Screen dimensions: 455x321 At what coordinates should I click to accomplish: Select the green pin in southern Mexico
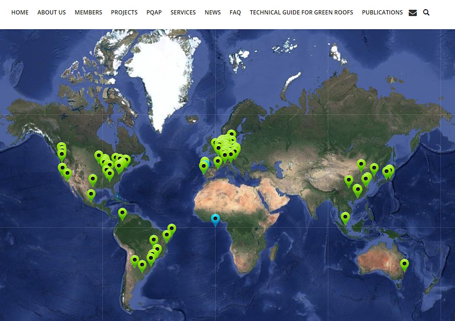91,194
